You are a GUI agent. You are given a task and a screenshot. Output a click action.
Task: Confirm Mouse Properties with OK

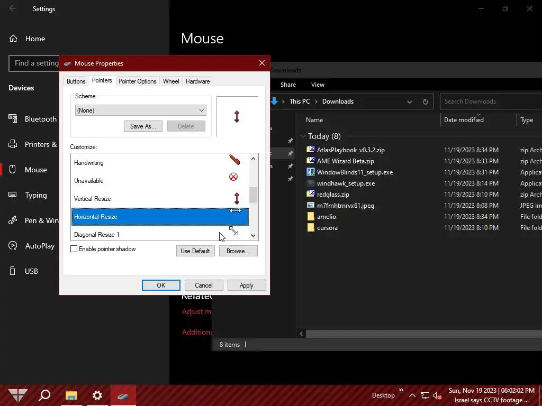click(x=161, y=285)
